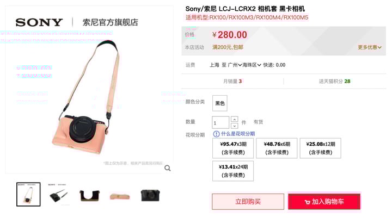Click the info icon beside 什么是花呗分期
392x218 pixels.
pos(216,134)
